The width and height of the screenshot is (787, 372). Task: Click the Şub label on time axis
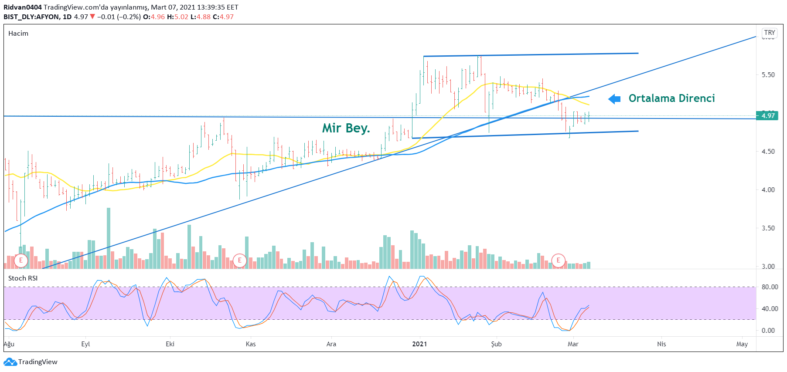click(x=496, y=344)
